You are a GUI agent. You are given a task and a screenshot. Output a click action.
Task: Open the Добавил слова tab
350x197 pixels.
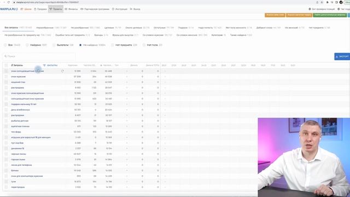[x=269, y=28]
